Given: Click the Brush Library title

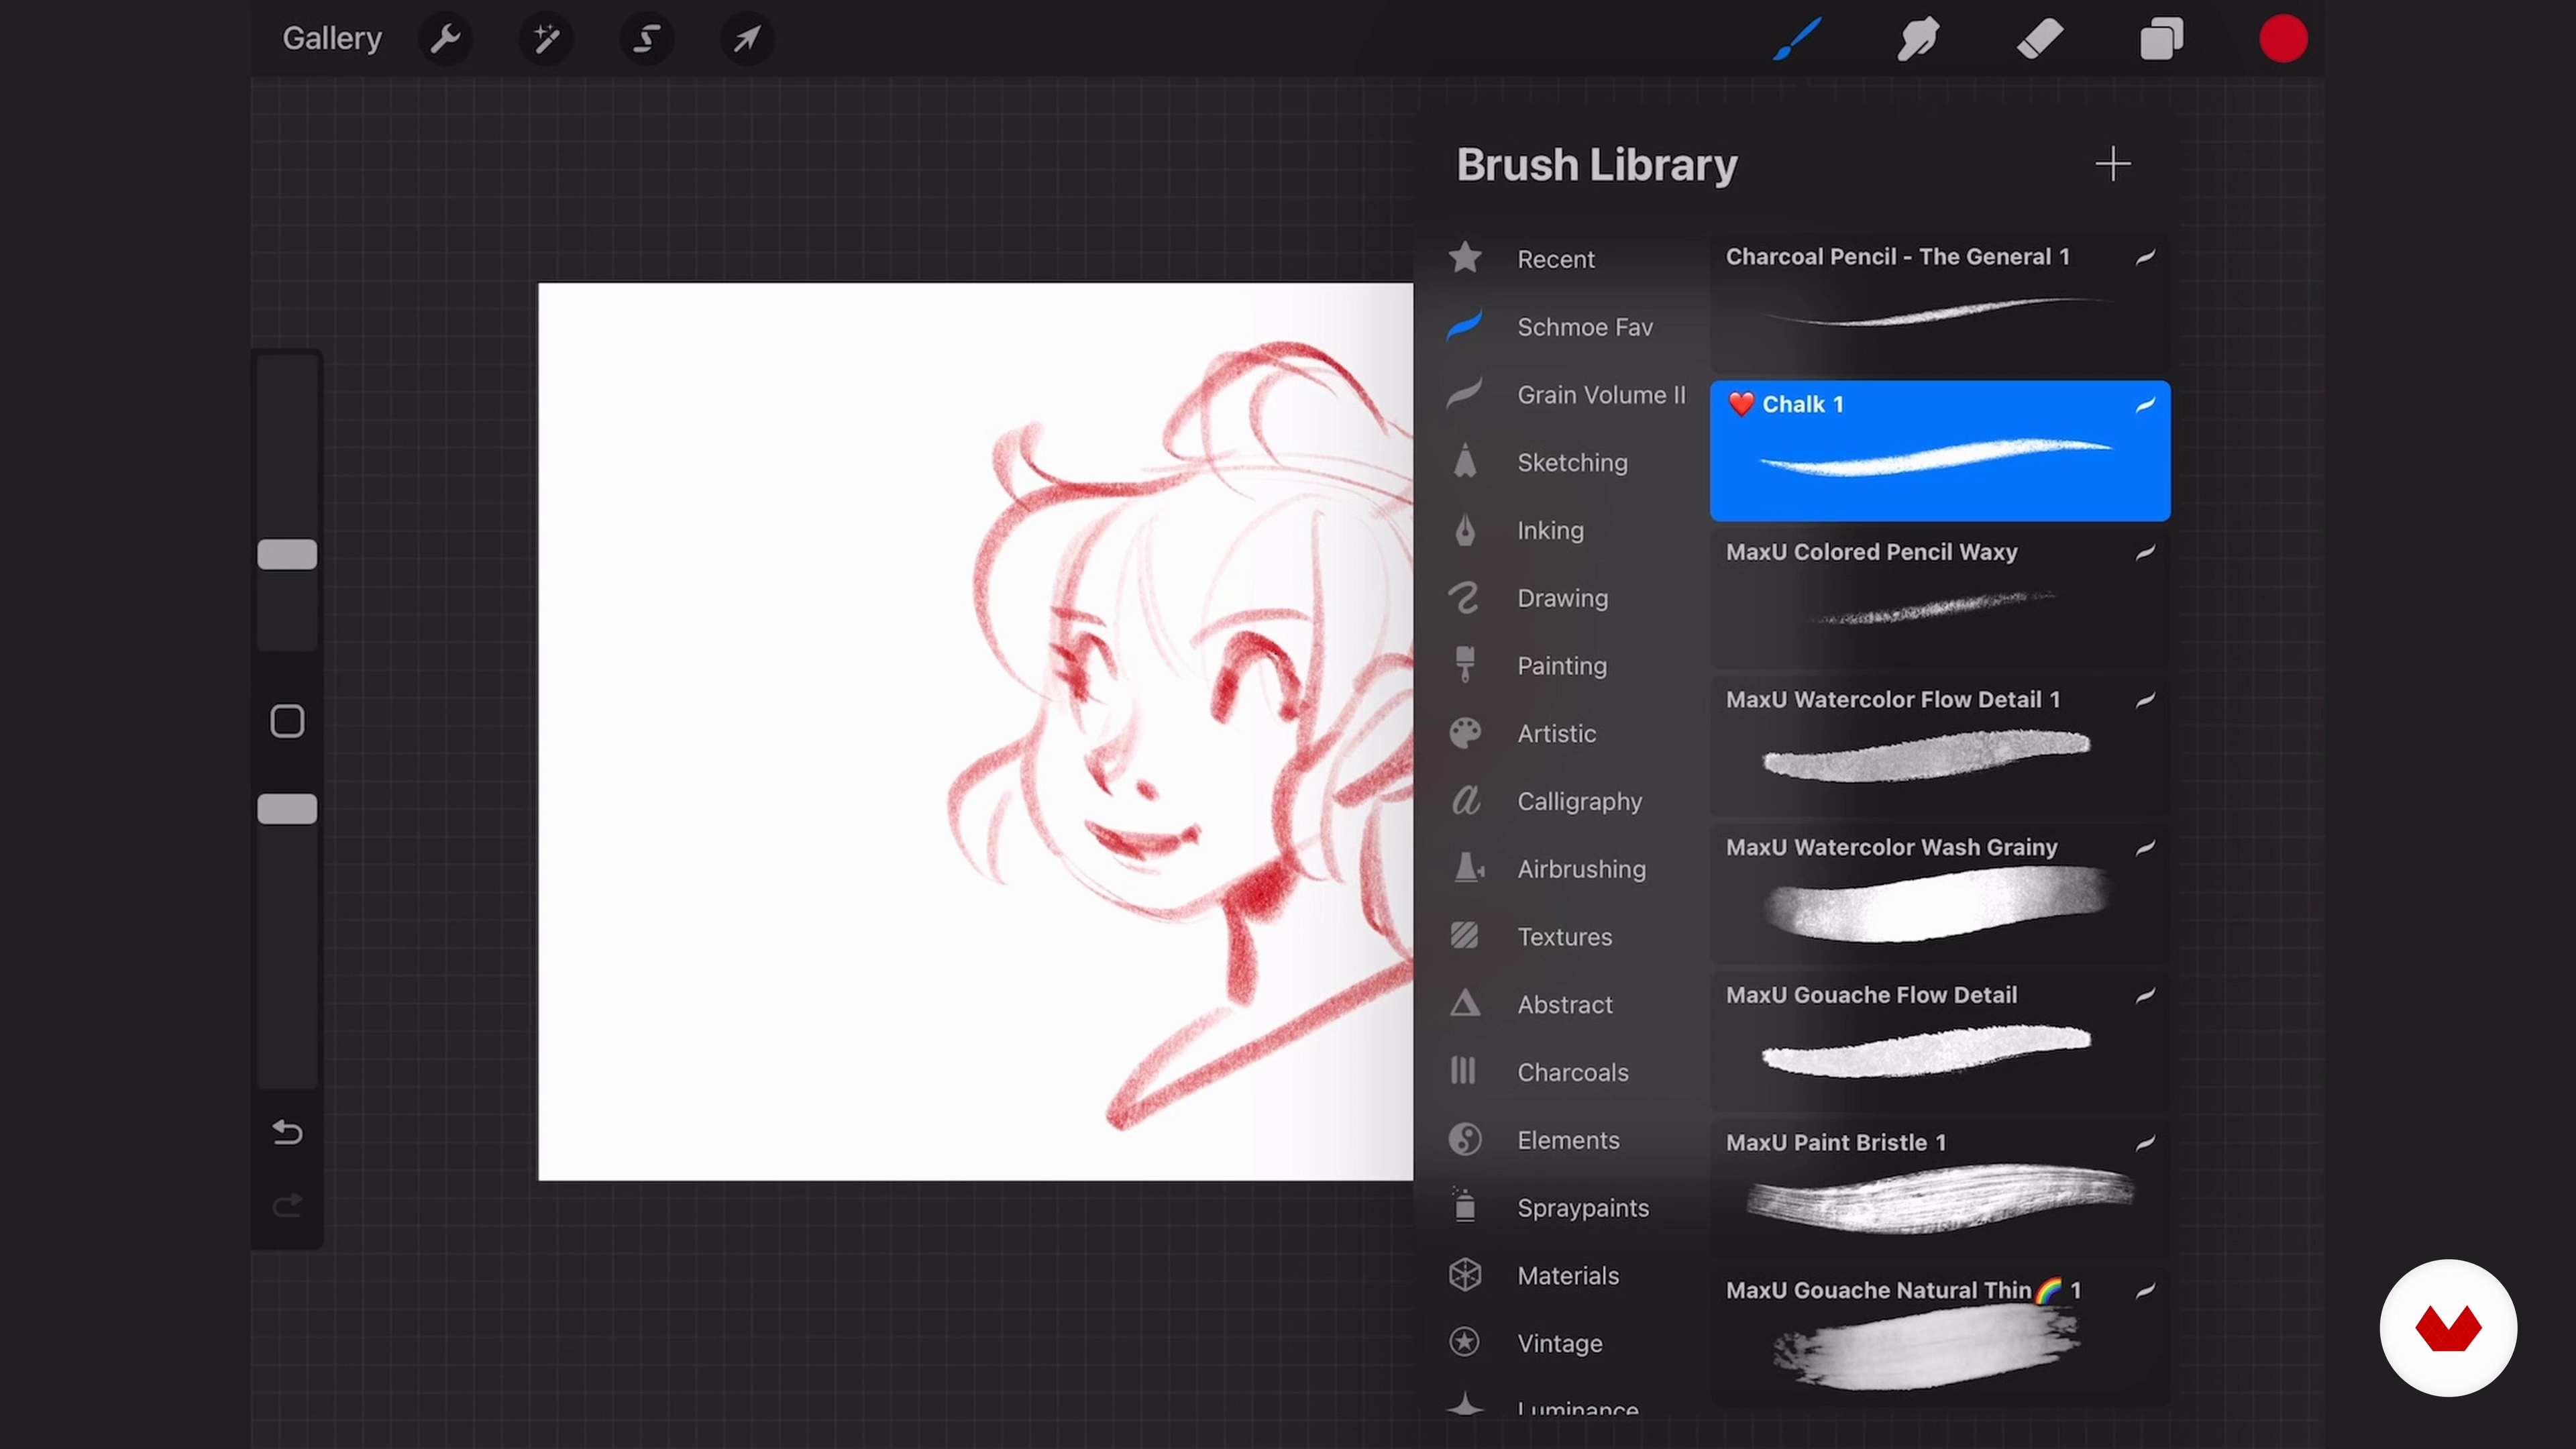Looking at the screenshot, I should coord(1597,165).
